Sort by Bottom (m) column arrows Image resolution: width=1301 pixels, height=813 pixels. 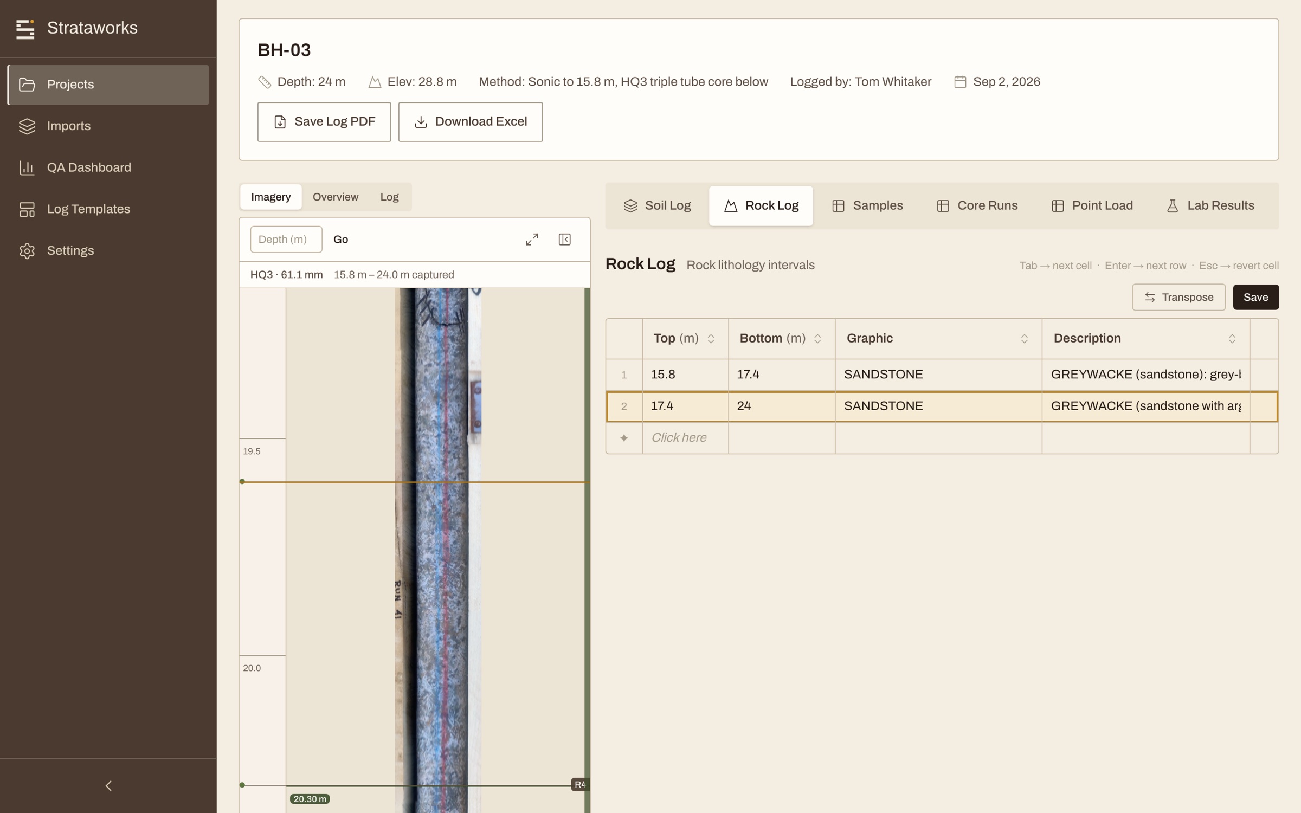click(817, 339)
